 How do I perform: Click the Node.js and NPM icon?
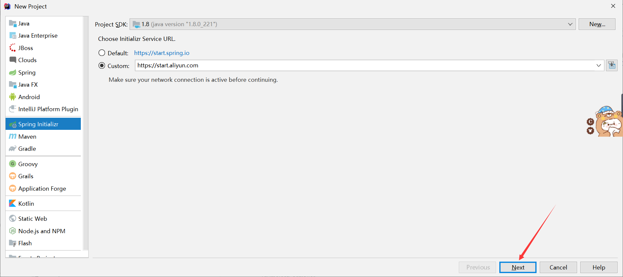(13, 231)
